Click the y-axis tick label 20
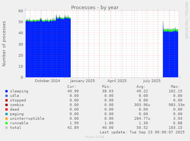 [x=21, y=55]
